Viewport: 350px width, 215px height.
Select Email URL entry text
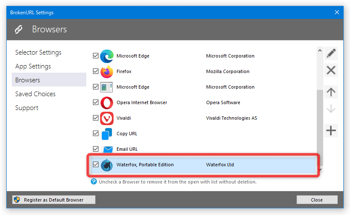pos(127,149)
